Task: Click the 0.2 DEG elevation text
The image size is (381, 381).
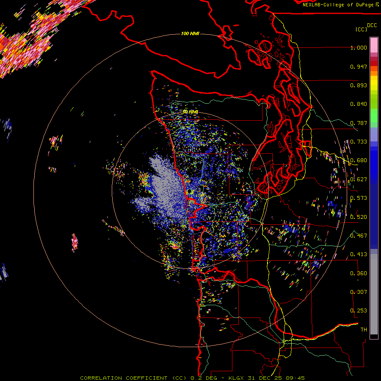Action: pyautogui.click(x=204, y=378)
